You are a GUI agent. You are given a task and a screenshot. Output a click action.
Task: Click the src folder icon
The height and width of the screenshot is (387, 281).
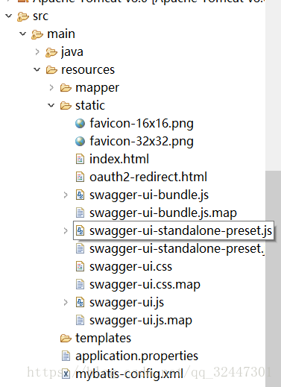coord(23,16)
